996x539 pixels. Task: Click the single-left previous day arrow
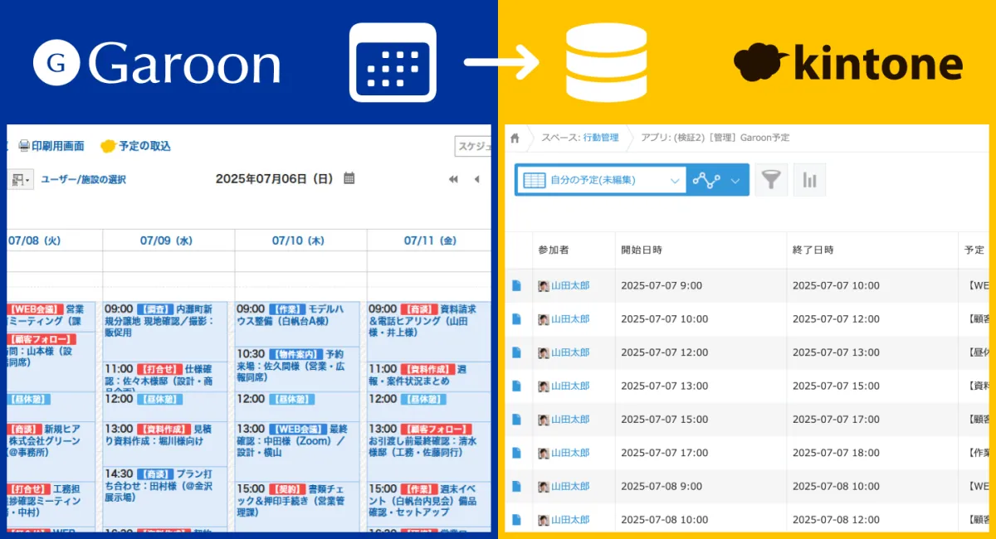(x=476, y=179)
